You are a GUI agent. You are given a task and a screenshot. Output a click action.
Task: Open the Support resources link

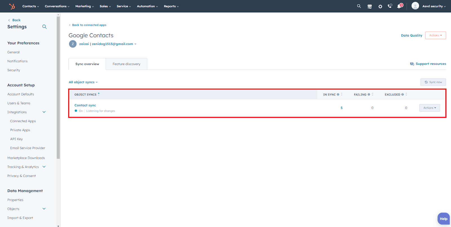[431, 64]
